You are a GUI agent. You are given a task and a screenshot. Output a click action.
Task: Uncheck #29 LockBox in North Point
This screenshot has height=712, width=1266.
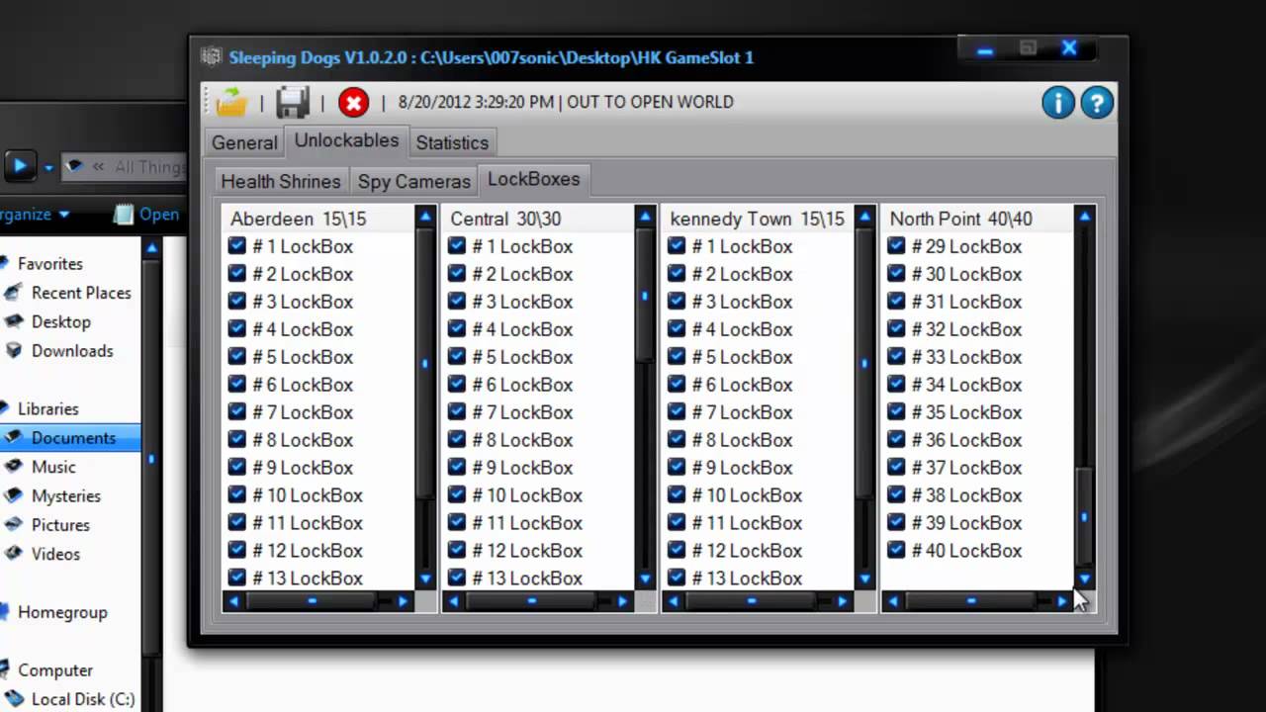(x=896, y=246)
